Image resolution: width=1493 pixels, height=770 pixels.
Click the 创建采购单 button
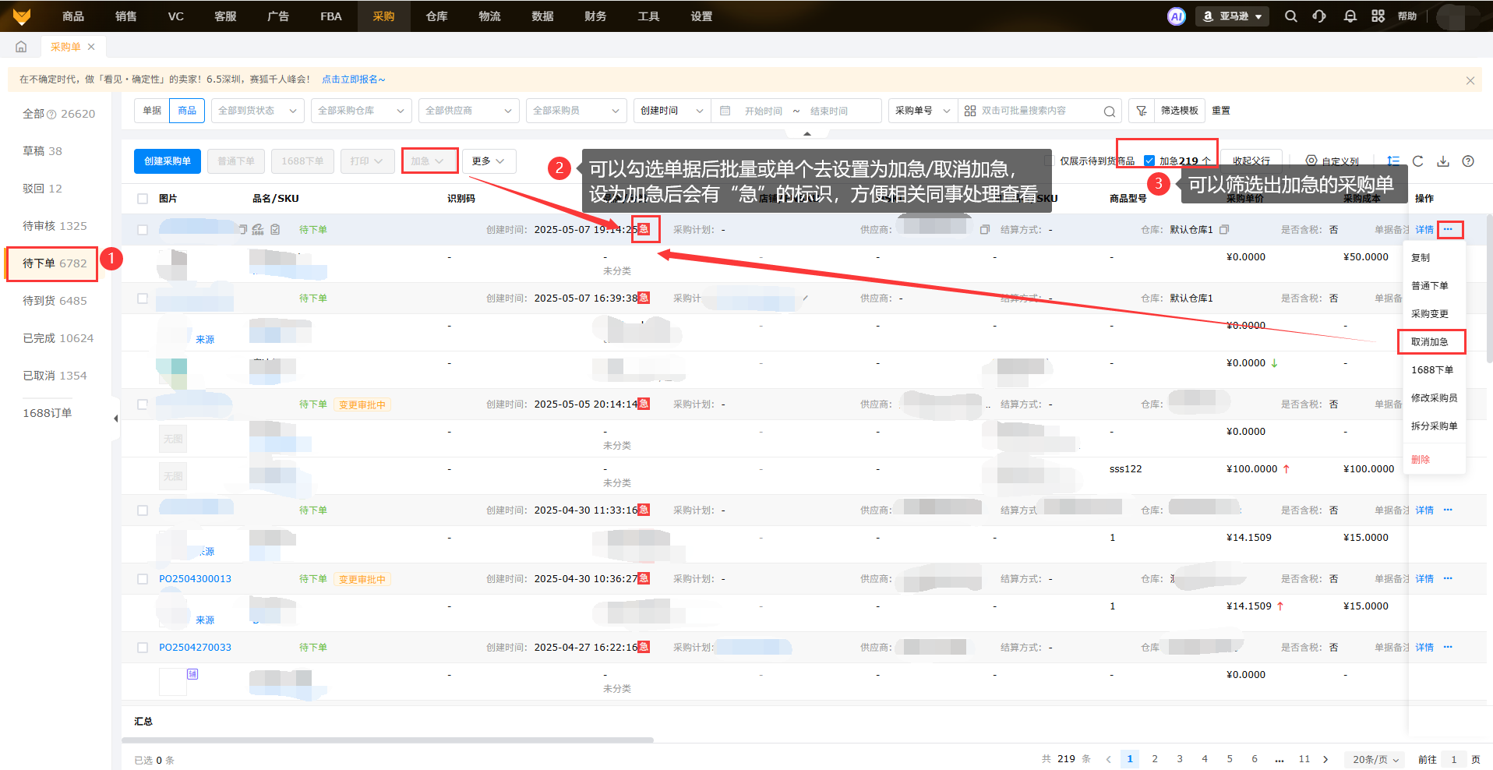click(167, 161)
